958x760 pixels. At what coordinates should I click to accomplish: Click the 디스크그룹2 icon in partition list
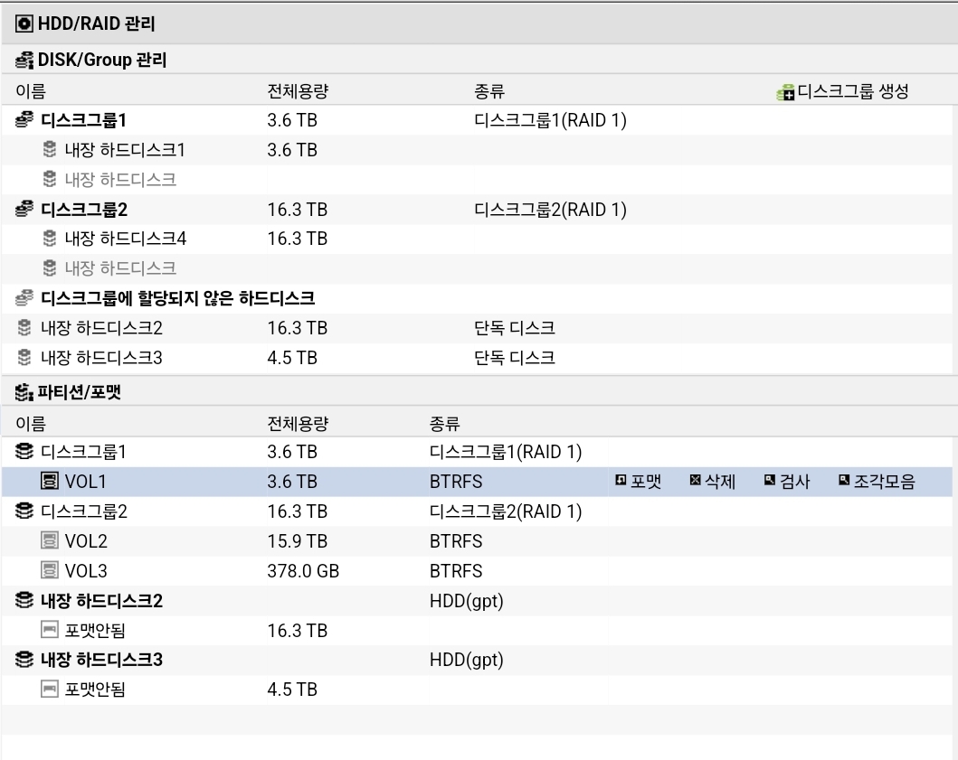(x=24, y=511)
